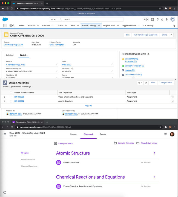The width and height of the screenshot is (178, 197).
Task: Go back in the Salesforce browser window
Action: tap(3, 8)
